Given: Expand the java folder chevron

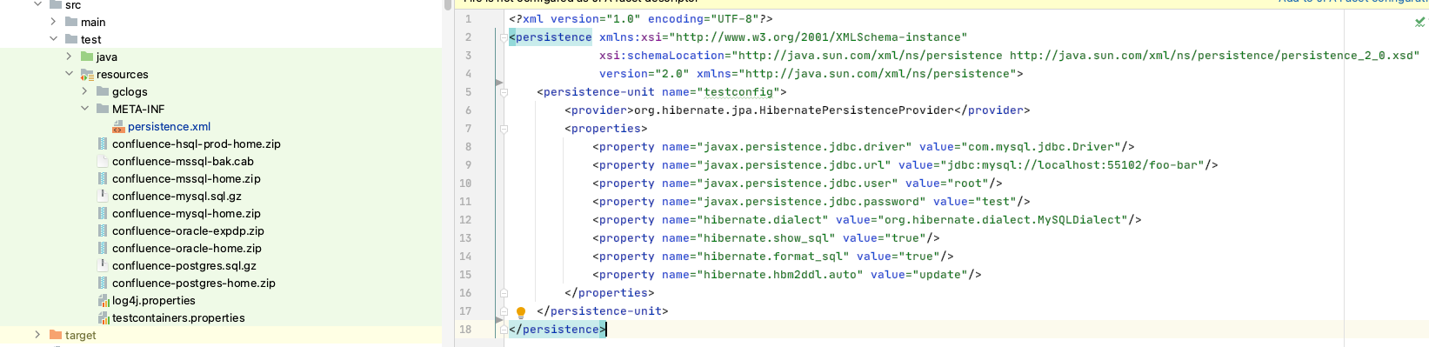Looking at the screenshot, I should tap(70, 57).
